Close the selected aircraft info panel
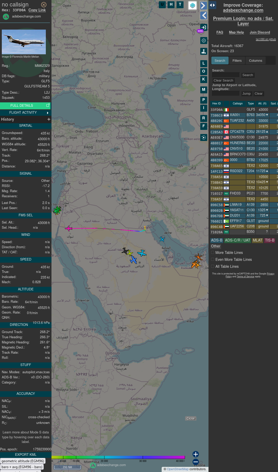The image size is (278, 472). 44,5
